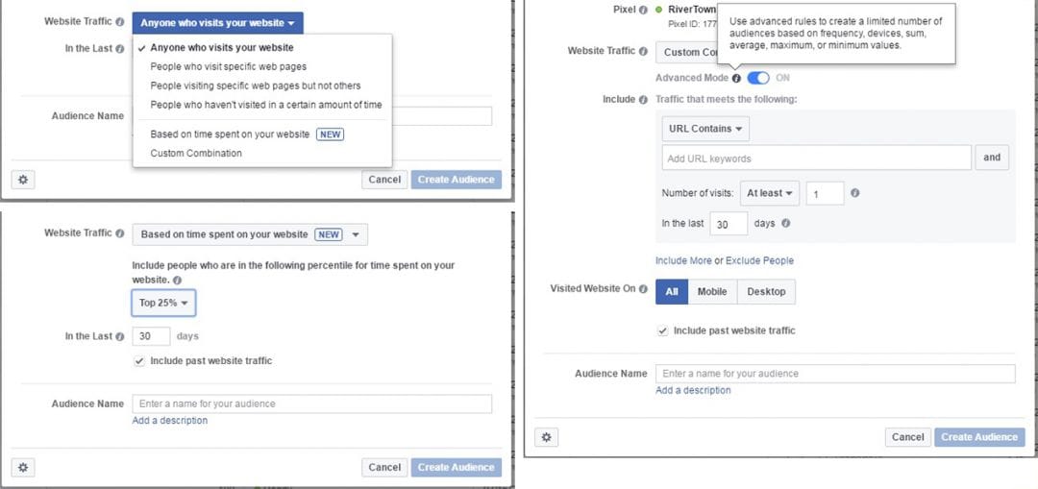Viewport: 1038px width, 489px height.
Task: Select Custom Combination menu option
Action: click(196, 154)
